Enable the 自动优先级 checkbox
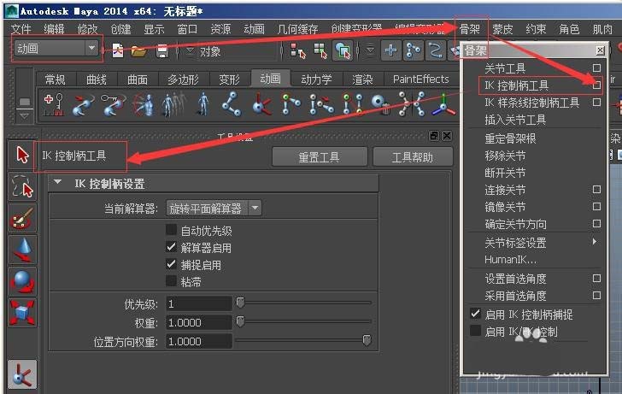The image size is (622, 394). click(171, 230)
